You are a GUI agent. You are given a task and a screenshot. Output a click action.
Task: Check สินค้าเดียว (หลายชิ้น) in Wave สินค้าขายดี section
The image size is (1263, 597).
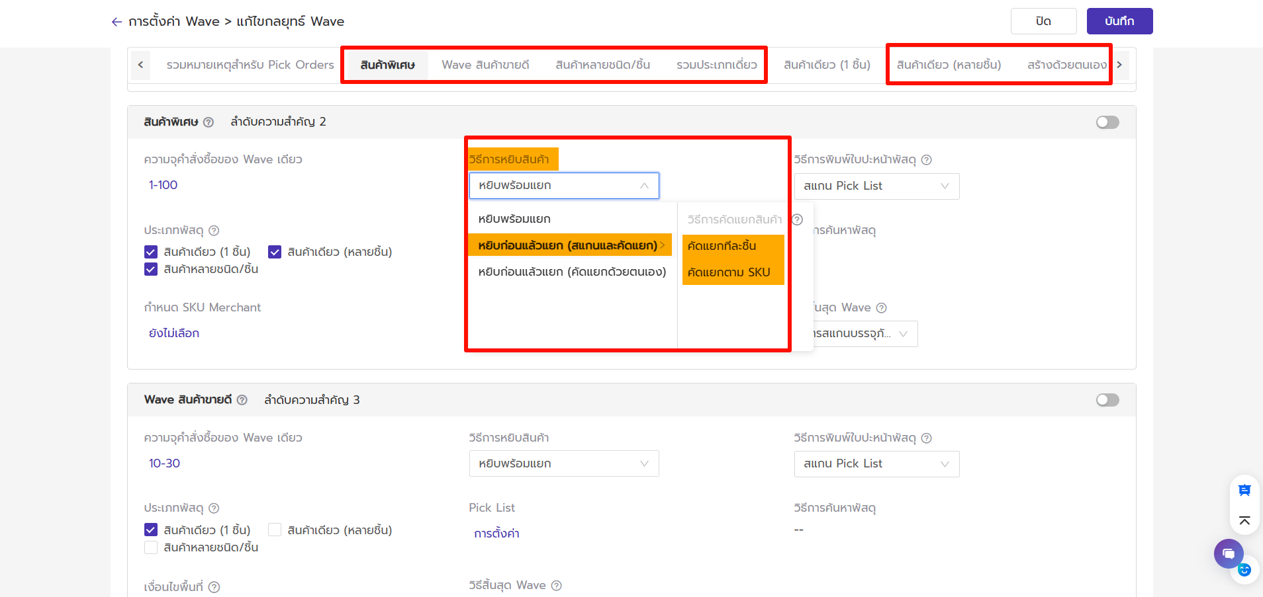click(275, 530)
